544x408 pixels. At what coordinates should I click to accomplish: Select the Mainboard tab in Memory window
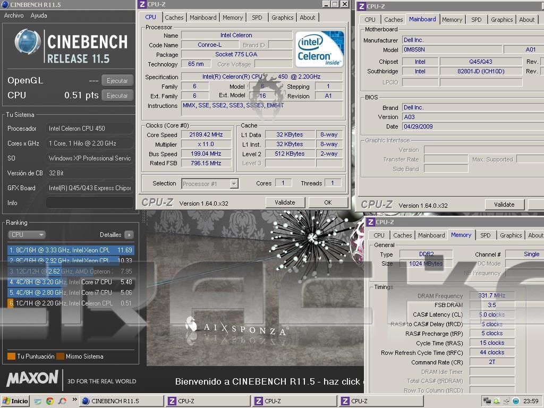tap(431, 235)
